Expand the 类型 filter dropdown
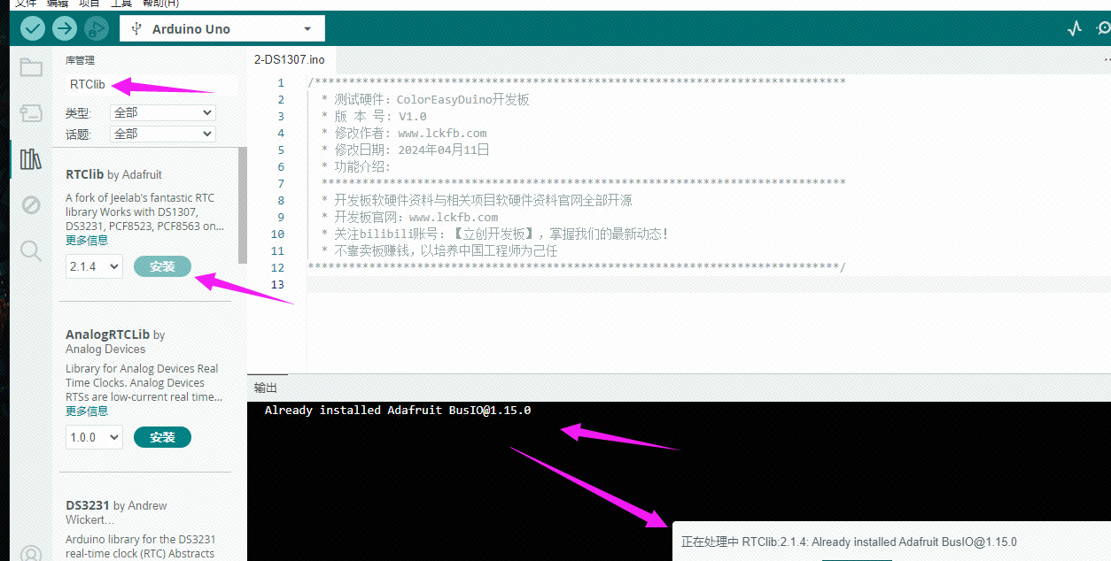 [x=163, y=113]
